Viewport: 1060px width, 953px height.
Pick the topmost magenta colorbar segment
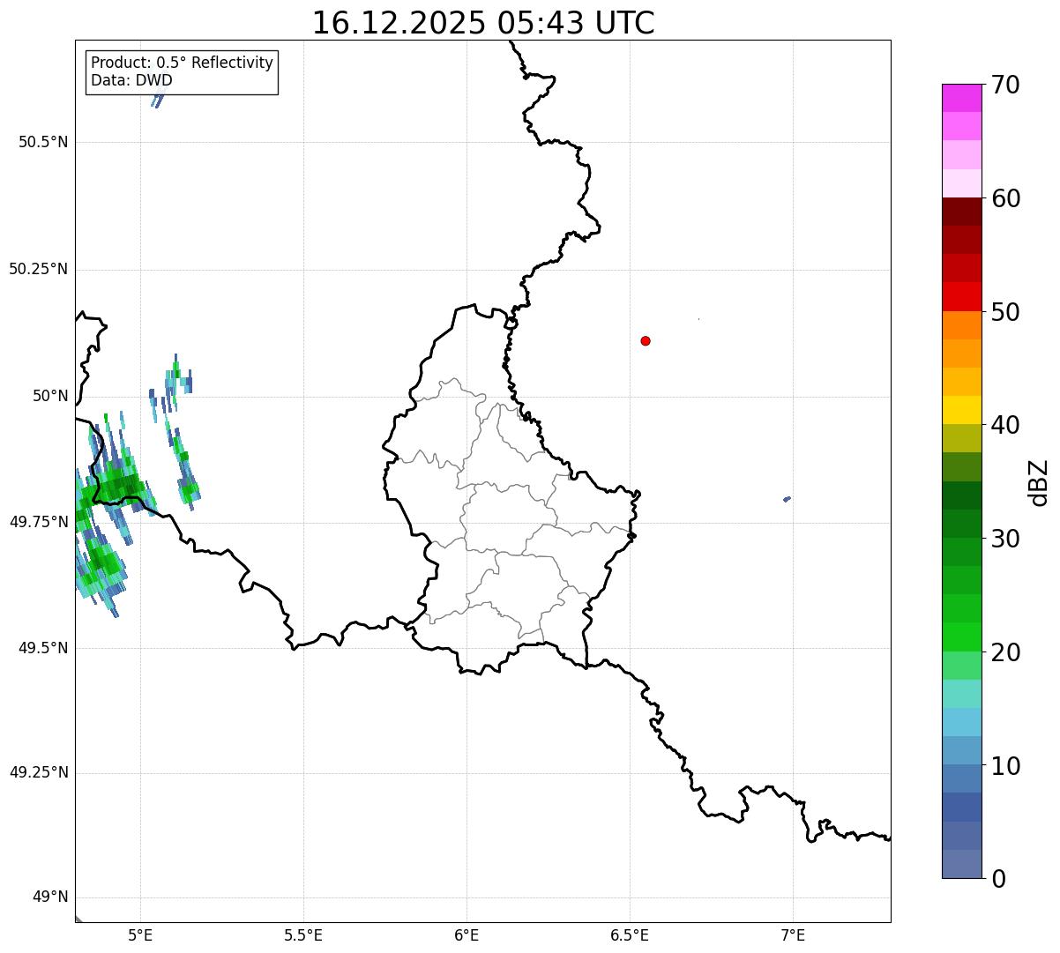click(961, 98)
